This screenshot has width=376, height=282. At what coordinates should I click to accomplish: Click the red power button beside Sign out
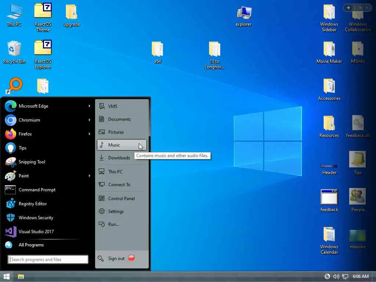pyautogui.click(x=131, y=258)
